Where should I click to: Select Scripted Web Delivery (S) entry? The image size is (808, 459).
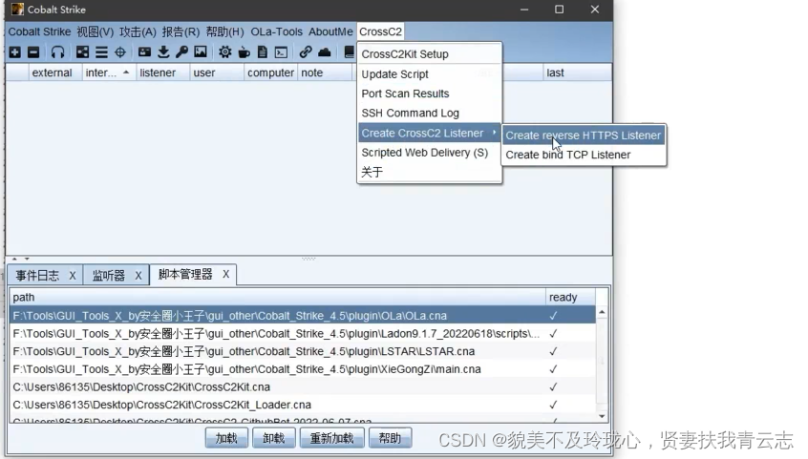(429, 153)
